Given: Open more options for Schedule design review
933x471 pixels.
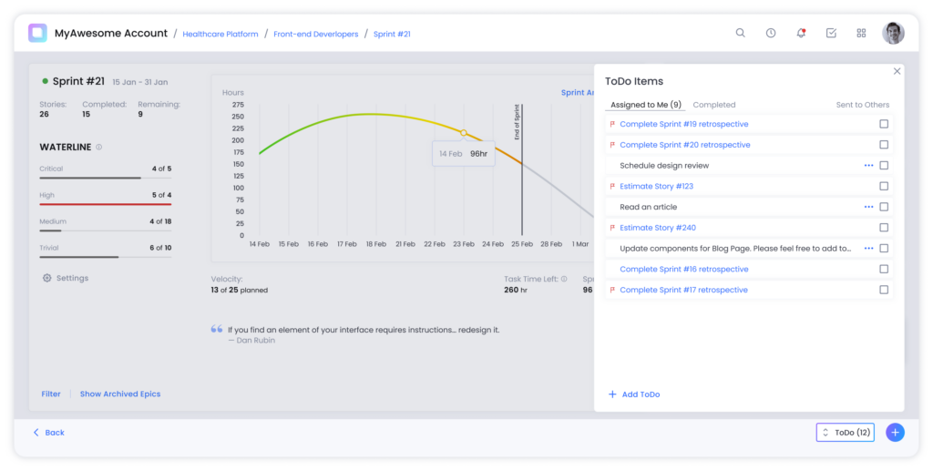Looking at the screenshot, I should (868, 166).
